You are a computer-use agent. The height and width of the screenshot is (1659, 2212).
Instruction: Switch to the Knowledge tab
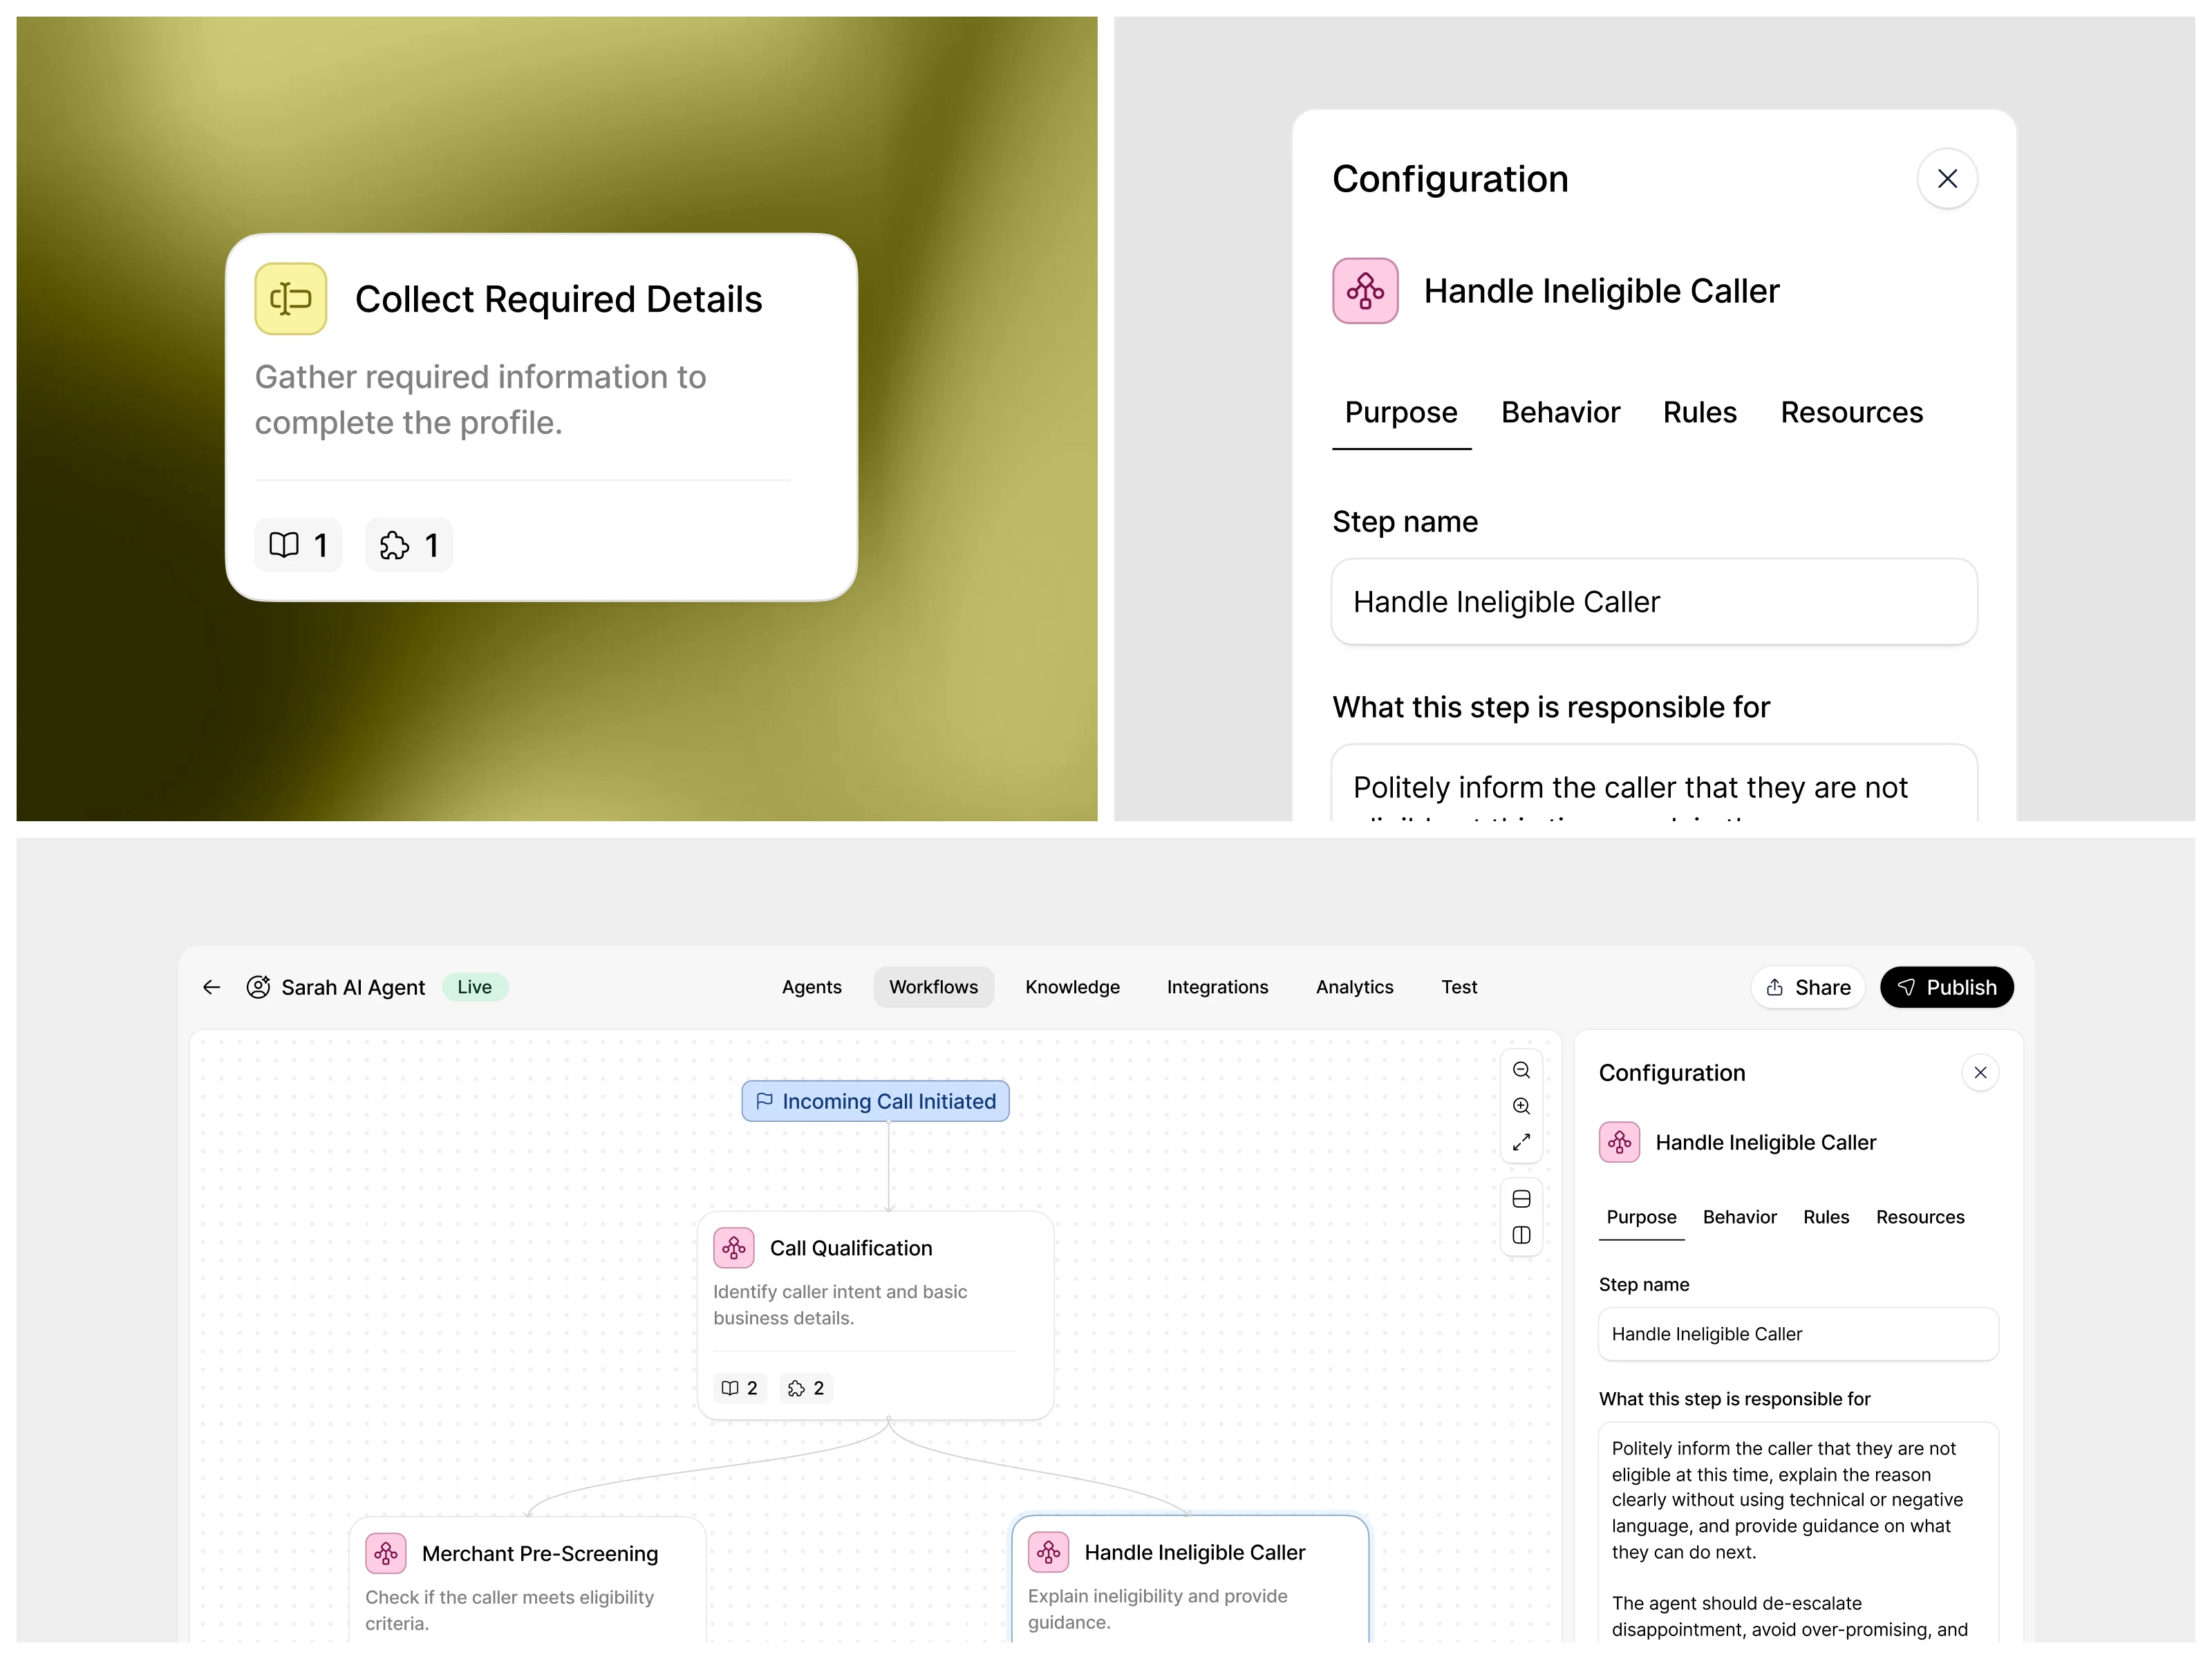[x=1072, y=987]
